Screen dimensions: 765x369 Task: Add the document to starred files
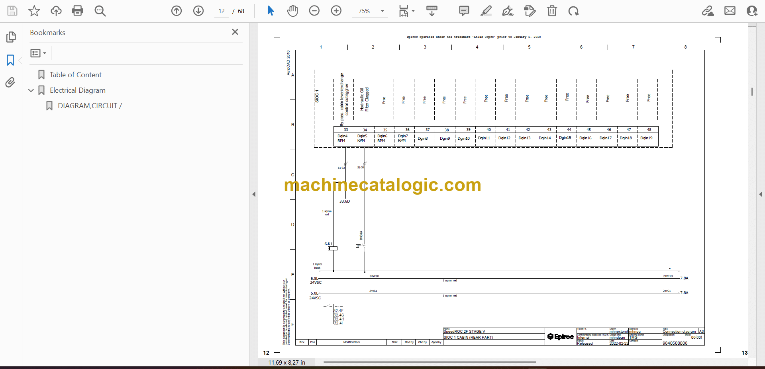34,11
